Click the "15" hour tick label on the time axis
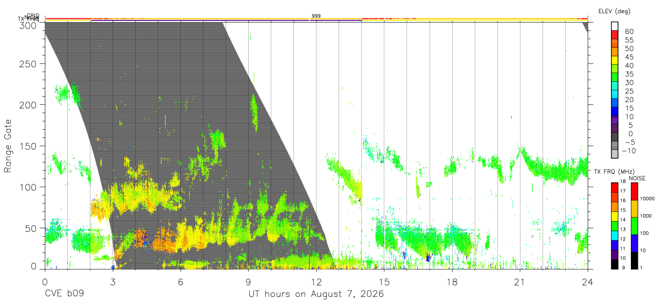 pos(384,281)
